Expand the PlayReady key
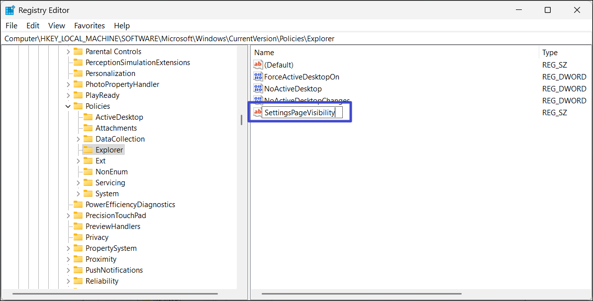Image resolution: width=593 pixels, height=301 pixels. coord(68,95)
